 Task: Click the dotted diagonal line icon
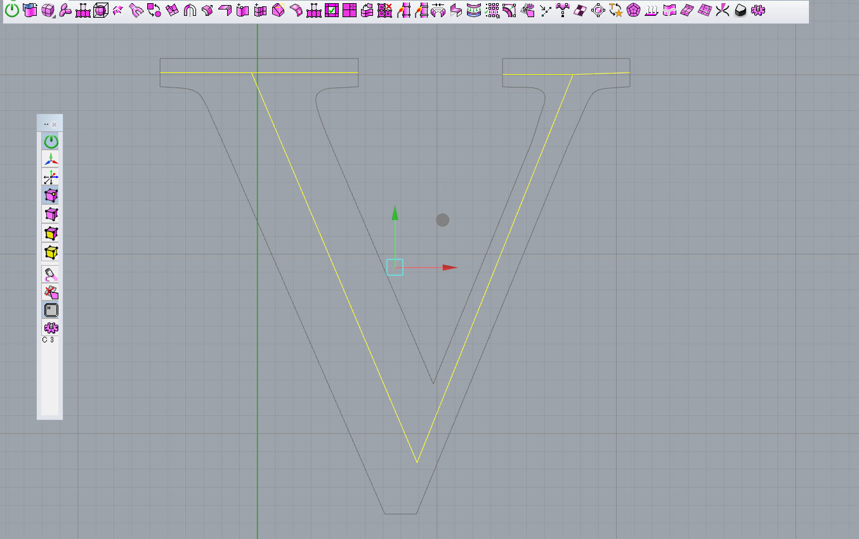click(546, 11)
